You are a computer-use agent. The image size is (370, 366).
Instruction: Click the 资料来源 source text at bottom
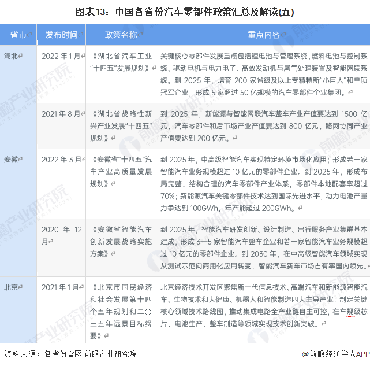click(x=70, y=354)
